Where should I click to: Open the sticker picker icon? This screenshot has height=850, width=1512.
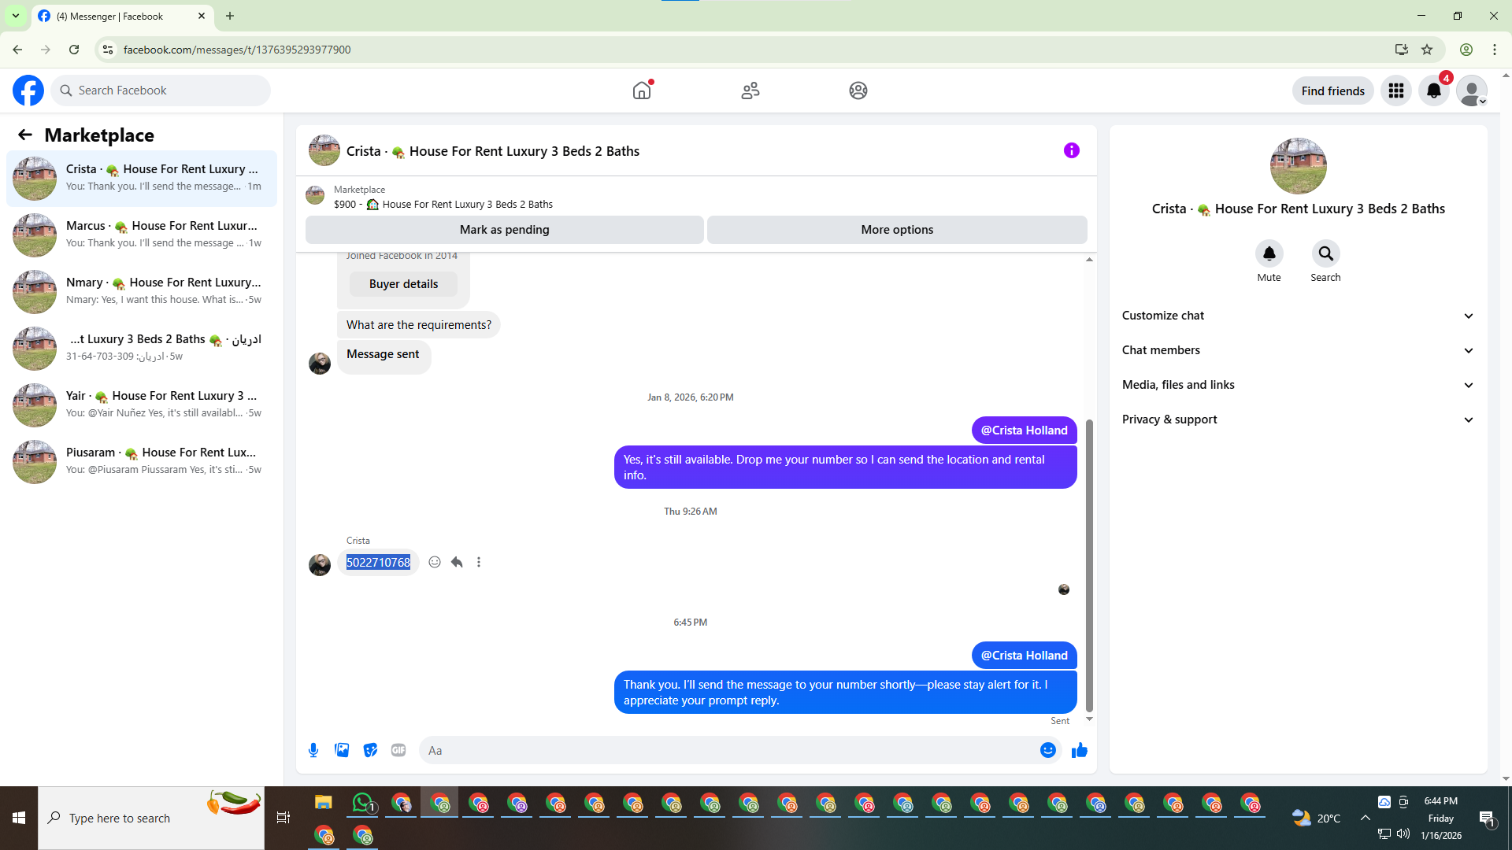coord(370,750)
